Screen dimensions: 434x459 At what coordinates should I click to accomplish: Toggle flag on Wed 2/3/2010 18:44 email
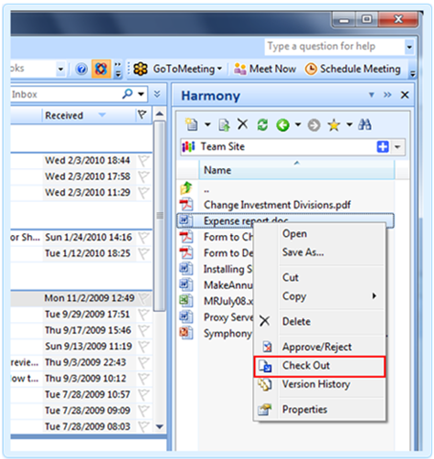tap(143, 161)
